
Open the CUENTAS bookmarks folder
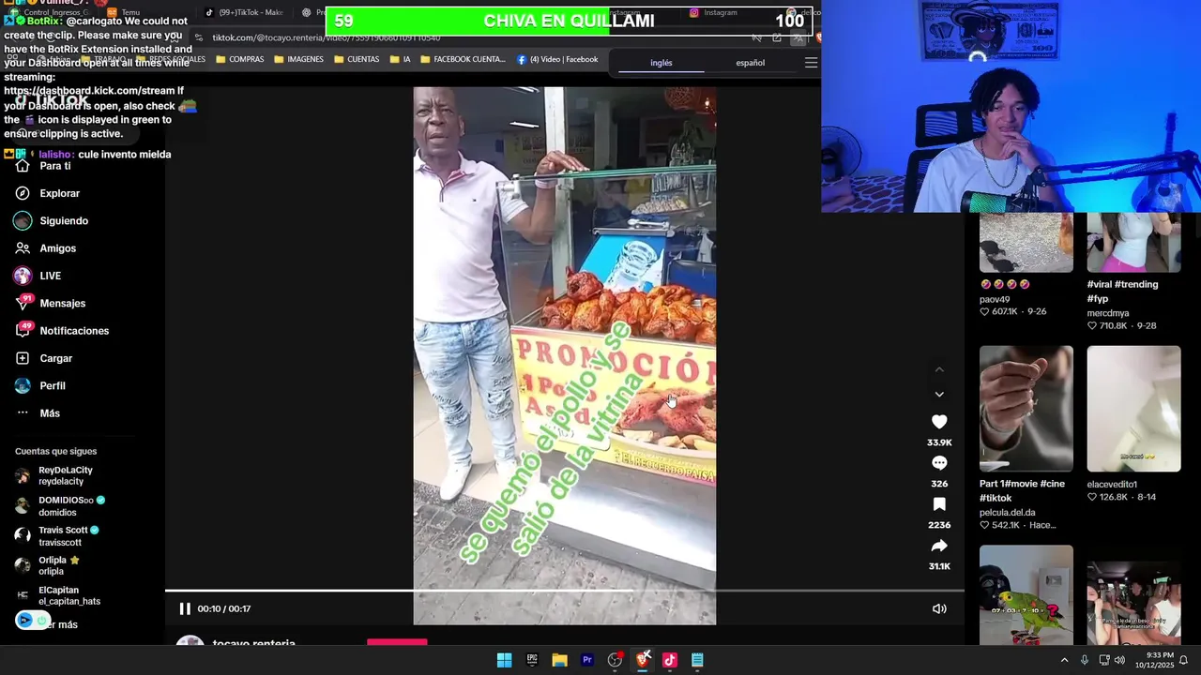356,59
